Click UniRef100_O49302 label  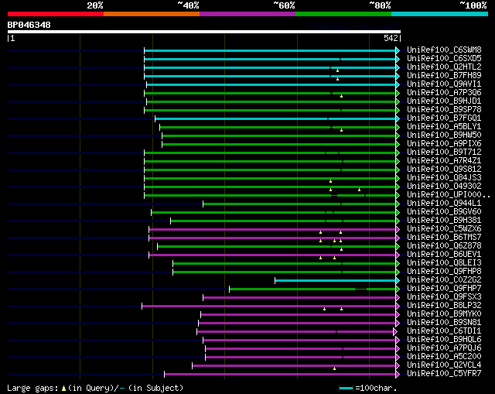[x=444, y=187]
